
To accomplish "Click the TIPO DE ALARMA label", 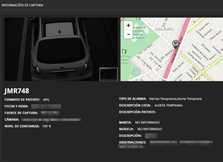I will pyautogui.click(x=133, y=99).
